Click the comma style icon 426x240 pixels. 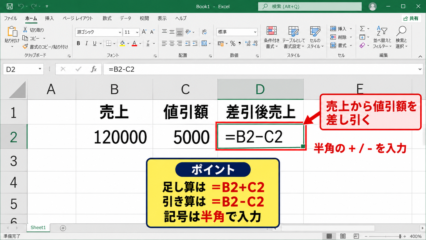239,44
